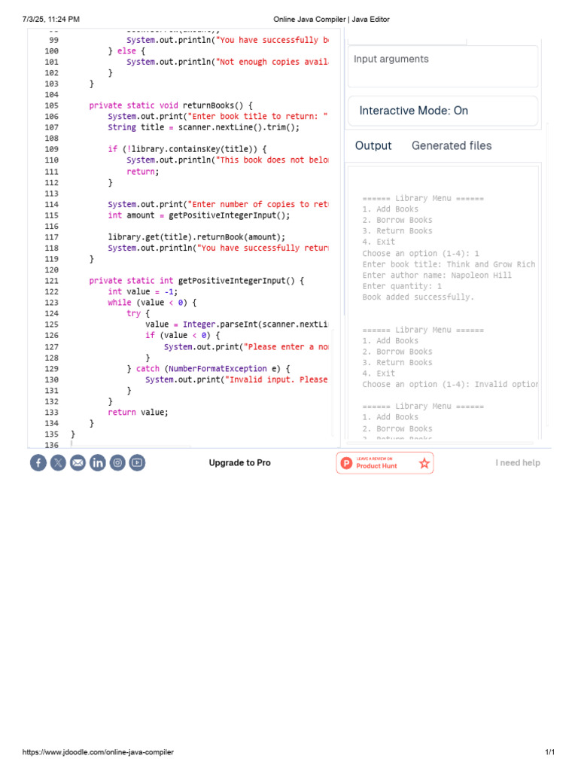Click the Product Hunt star icon
Image resolution: width=578 pixels, height=771 pixels.
click(424, 463)
